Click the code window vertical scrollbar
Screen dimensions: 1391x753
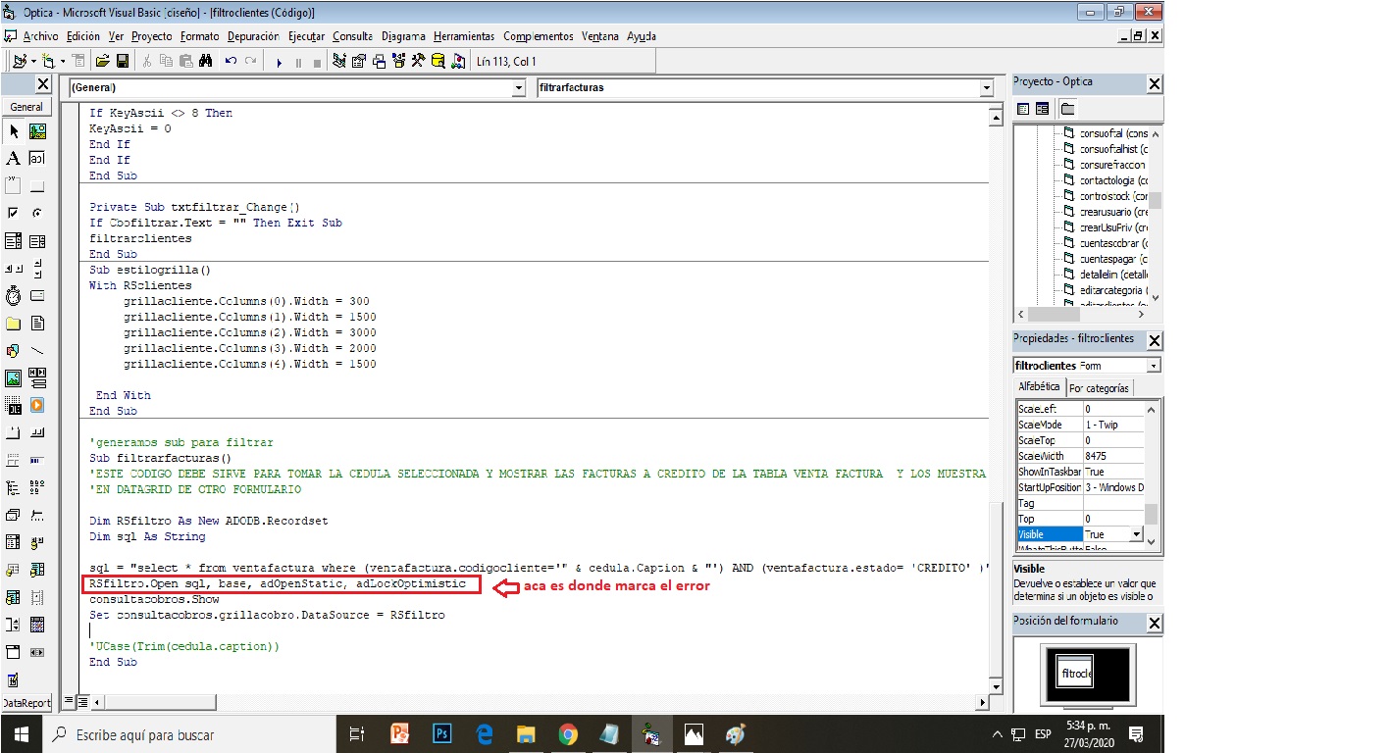(x=997, y=392)
